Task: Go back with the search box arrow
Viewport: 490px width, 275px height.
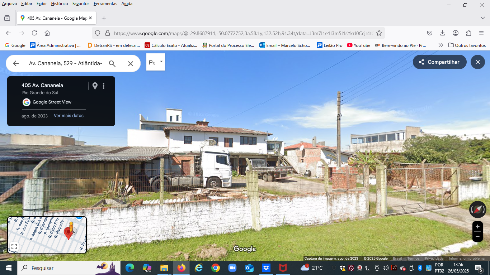Action: coord(16,63)
